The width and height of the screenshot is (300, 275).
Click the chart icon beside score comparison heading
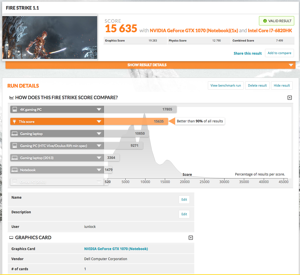tap(12, 98)
